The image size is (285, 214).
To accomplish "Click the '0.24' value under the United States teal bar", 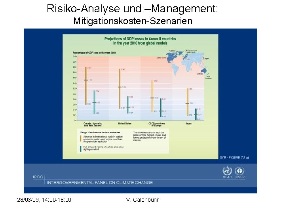I will pos(131,113).
